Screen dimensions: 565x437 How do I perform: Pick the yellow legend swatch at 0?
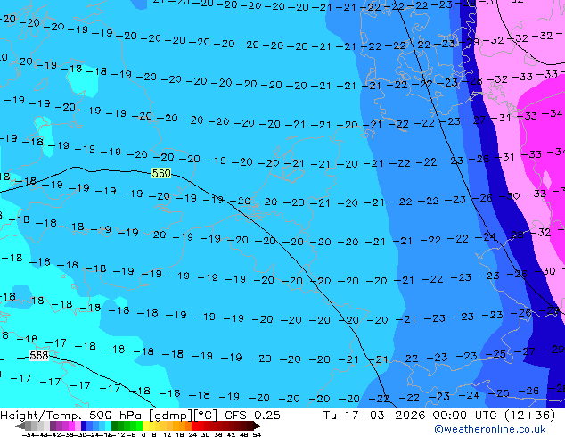(x=146, y=425)
